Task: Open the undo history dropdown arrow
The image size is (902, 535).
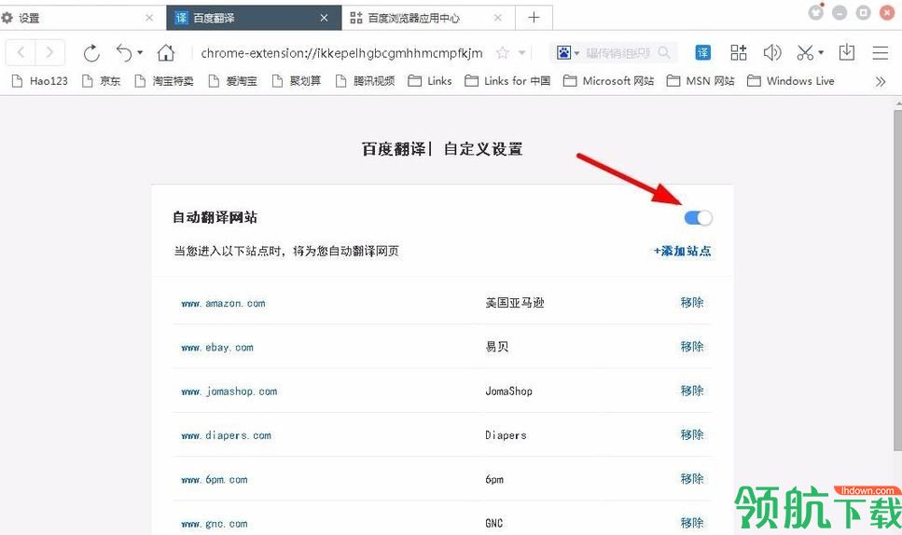Action: click(140, 53)
